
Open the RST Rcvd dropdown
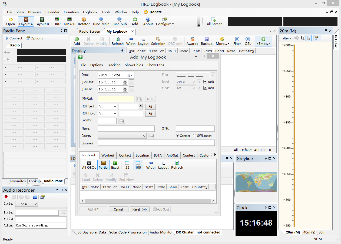[115, 114]
